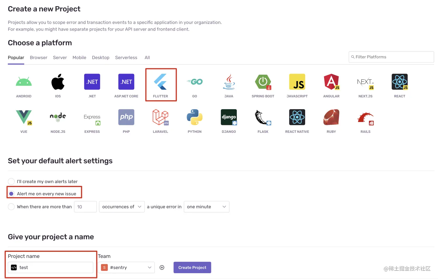Select the Python platform icon
Screen dimensions: 438x279
[195, 117]
